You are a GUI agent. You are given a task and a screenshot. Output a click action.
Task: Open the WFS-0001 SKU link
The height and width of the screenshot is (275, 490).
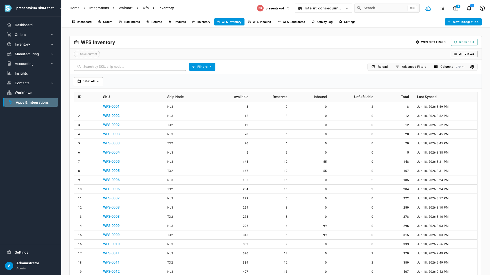[x=111, y=106]
